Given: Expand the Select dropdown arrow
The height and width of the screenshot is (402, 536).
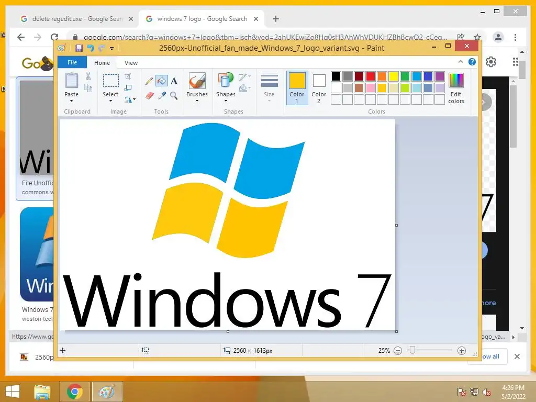Looking at the screenshot, I should click(110, 101).
